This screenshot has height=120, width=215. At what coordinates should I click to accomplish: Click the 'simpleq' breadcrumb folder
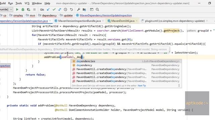[18, 15]
